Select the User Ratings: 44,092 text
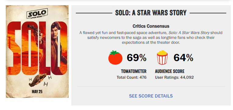 coord(174,77)
